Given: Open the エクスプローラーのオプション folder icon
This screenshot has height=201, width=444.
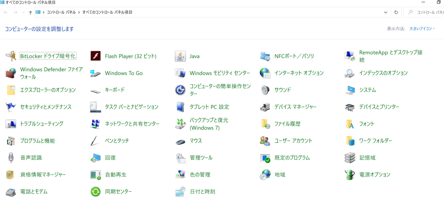Looking at the screenshot, I should (x=11, y=90).
